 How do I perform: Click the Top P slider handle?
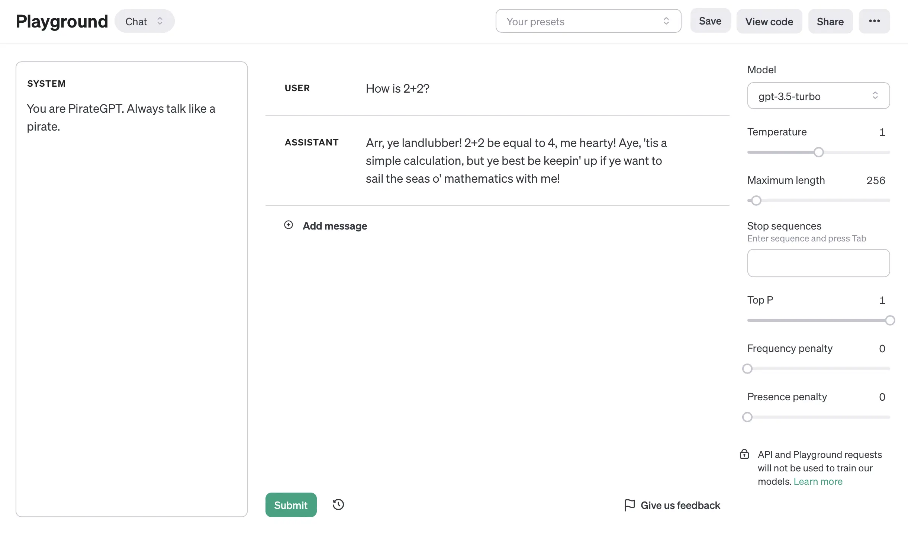[890, 320]
